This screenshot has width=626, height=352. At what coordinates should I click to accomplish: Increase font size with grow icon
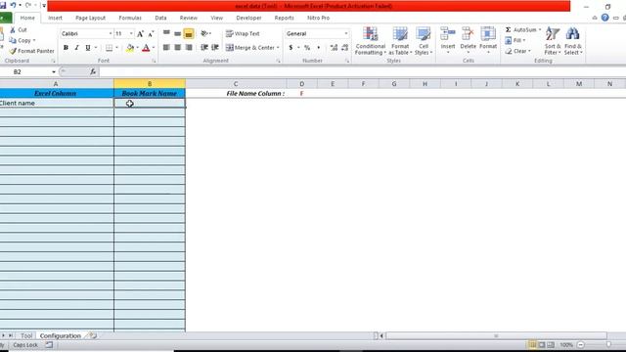pyautogui.click(x=140, y=34)
